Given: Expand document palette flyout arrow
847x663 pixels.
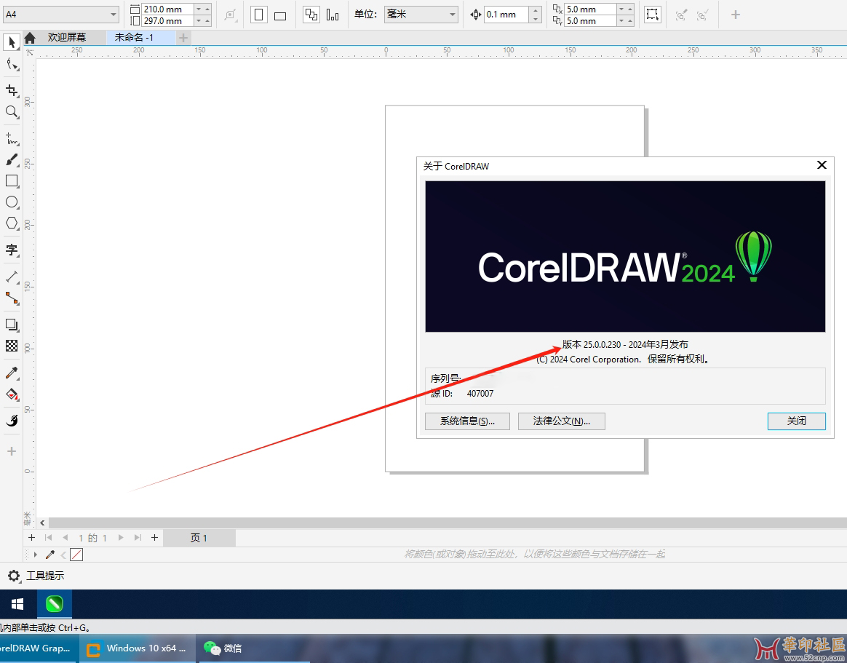Looking at the screenshot, I should pyautogui.click(x=35, y=555).
